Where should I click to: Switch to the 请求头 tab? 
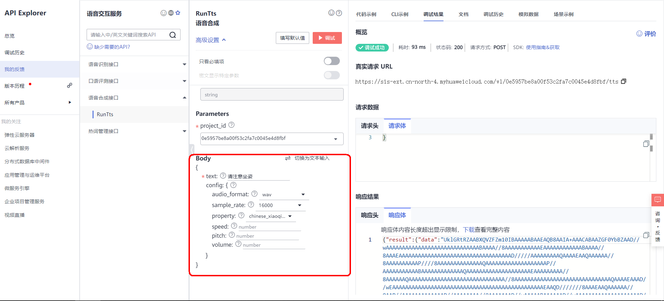[369, 126]
